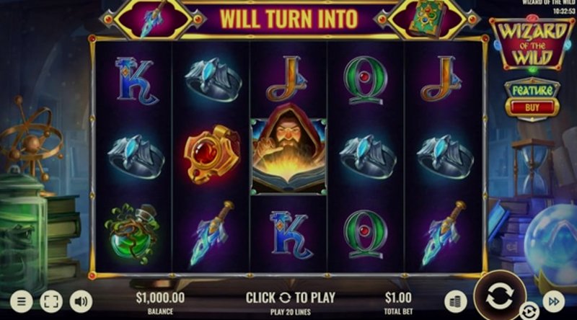
Task: Click the Feature label above Buy
Action: pos(532,91)
